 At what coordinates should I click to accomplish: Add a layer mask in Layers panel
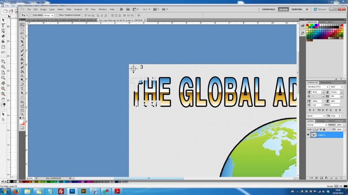(x=321, y=178)
